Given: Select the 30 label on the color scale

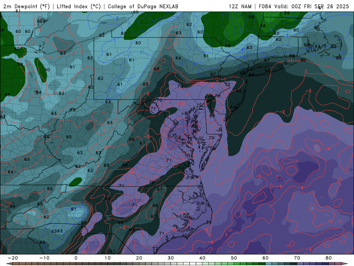Looking at the screenshot, I should [x=171, y=258].
